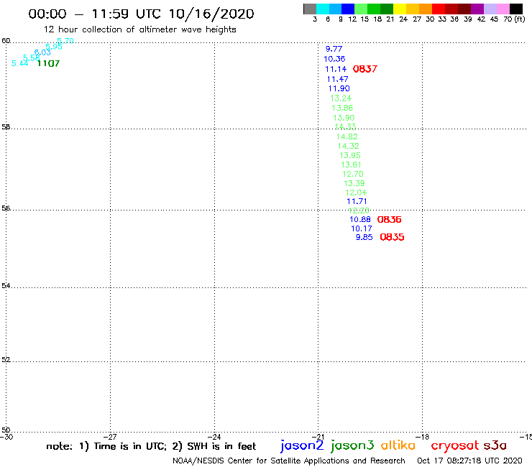This screenshot has height=467, width=532.
Task: Click the pink legend color swatch
Action: pos(503,9)
